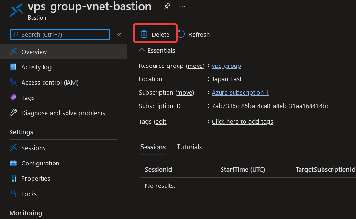
Task: Switch to the Sessions tab
Action: pos(153,147)
